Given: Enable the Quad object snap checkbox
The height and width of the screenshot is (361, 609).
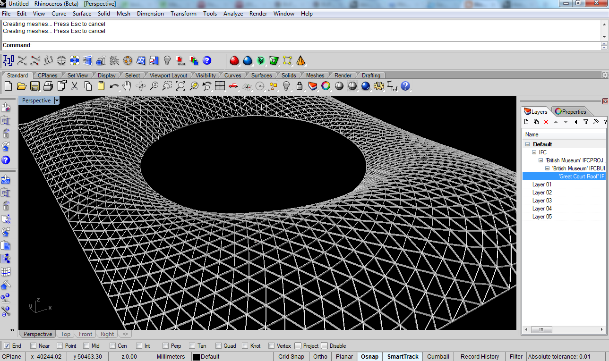Looking at the screenshot, I should pos(219,346).
